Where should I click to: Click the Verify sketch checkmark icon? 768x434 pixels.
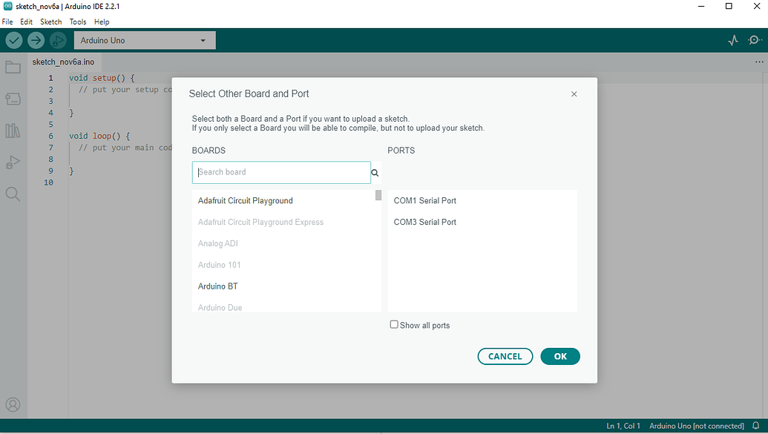(13, 39)
